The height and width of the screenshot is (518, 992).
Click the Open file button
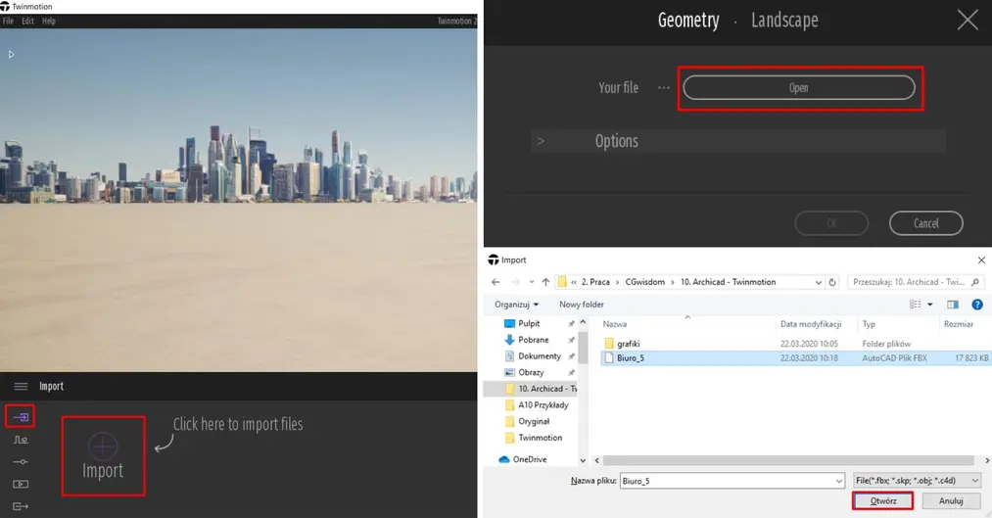(798, 88)
